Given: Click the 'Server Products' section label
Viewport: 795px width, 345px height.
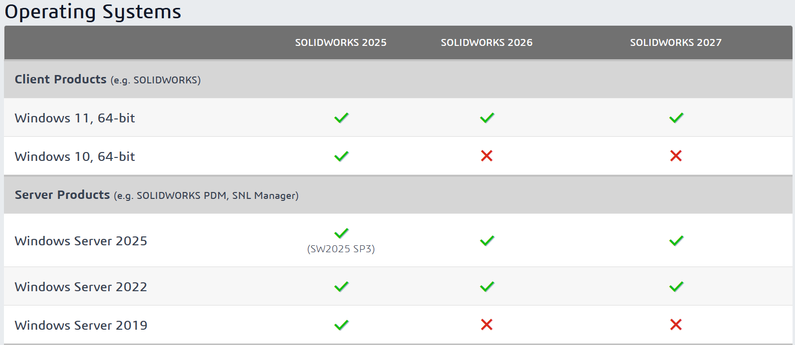Looking at the screenshot, I should click(x=62, y=195).
